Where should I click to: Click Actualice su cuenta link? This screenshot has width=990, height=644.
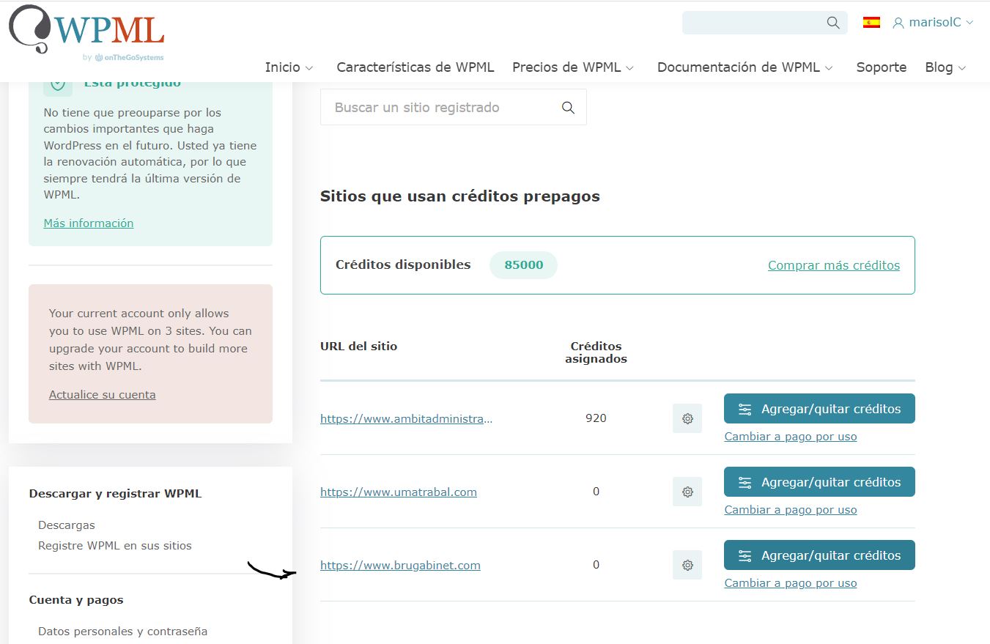coord(103,395)
